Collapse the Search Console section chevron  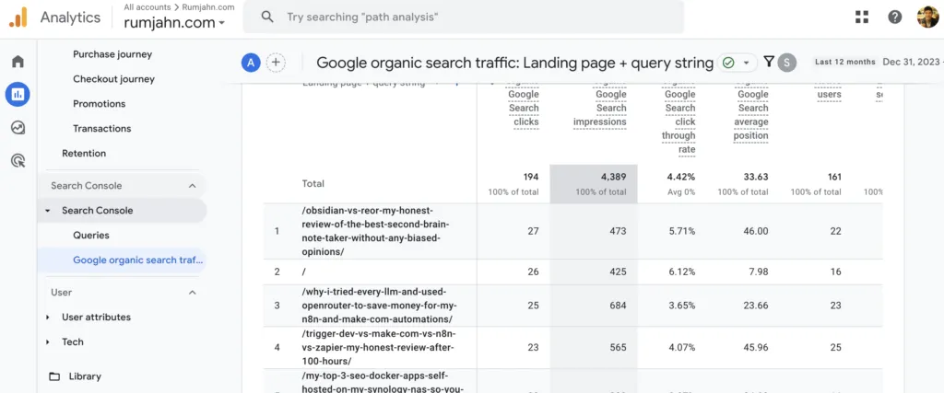click(193, 186)
